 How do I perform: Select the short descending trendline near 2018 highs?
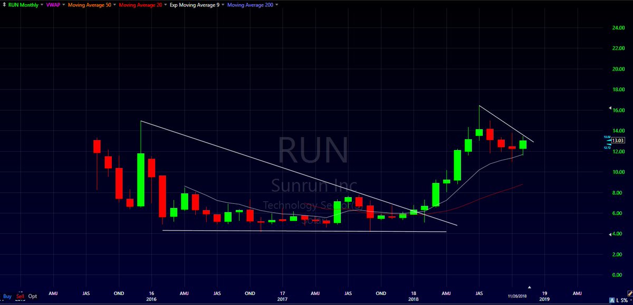506,124
